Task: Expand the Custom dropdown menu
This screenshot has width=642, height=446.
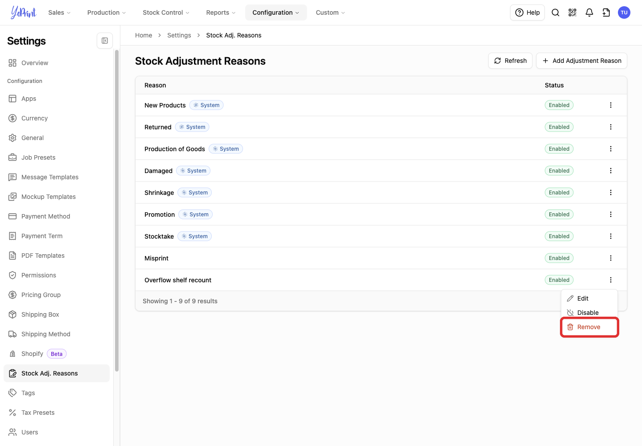Action: point(330,12)
